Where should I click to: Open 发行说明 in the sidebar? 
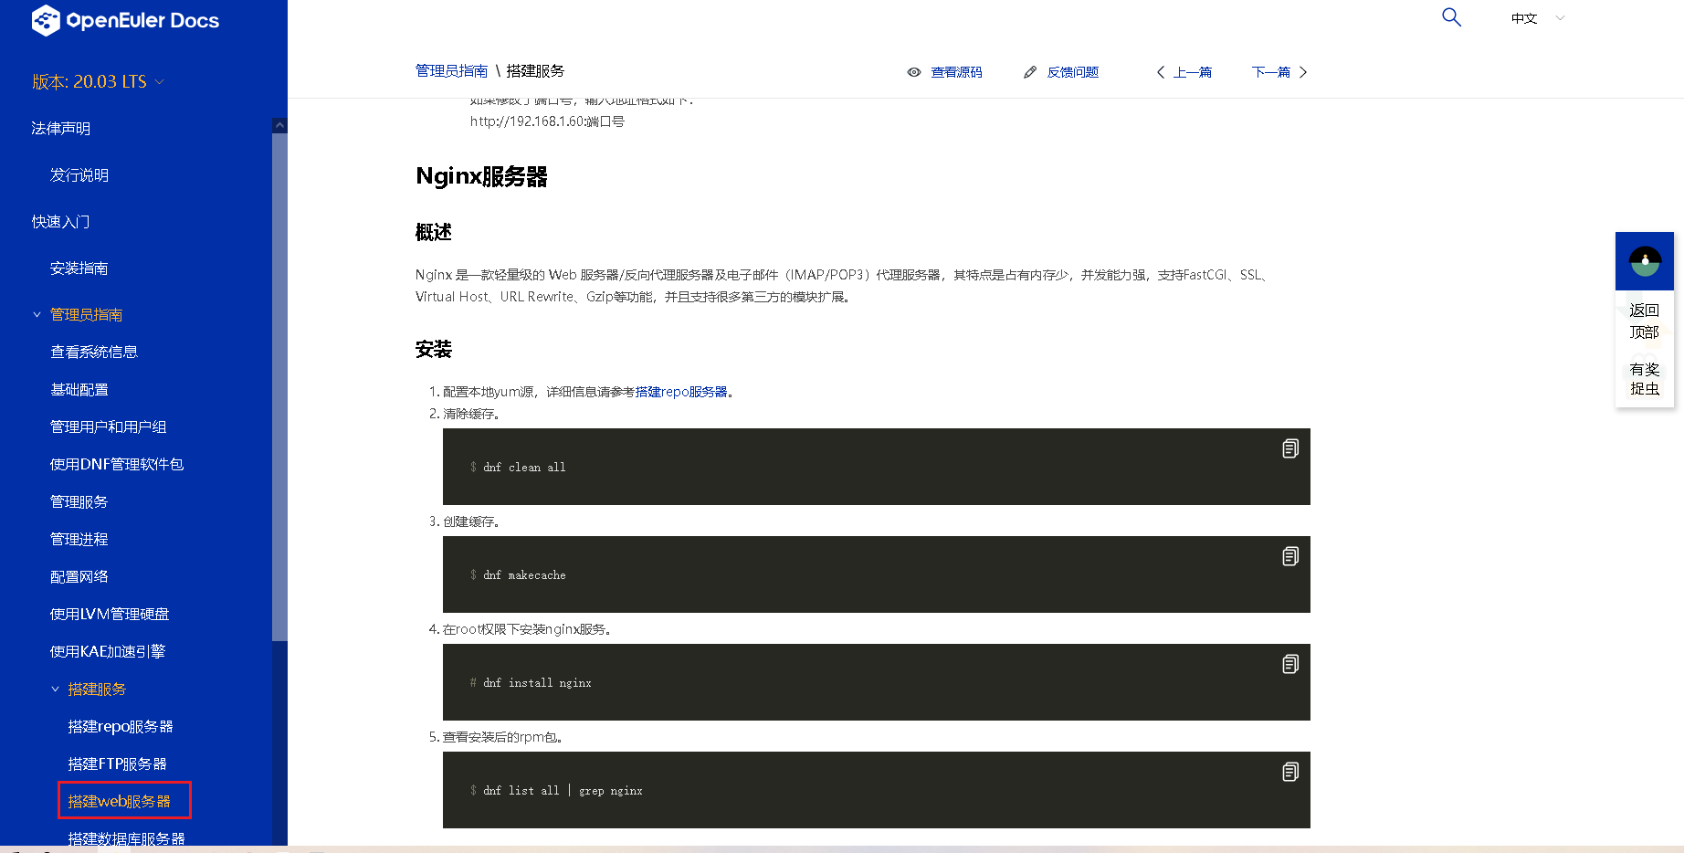[x=79, y=175]
